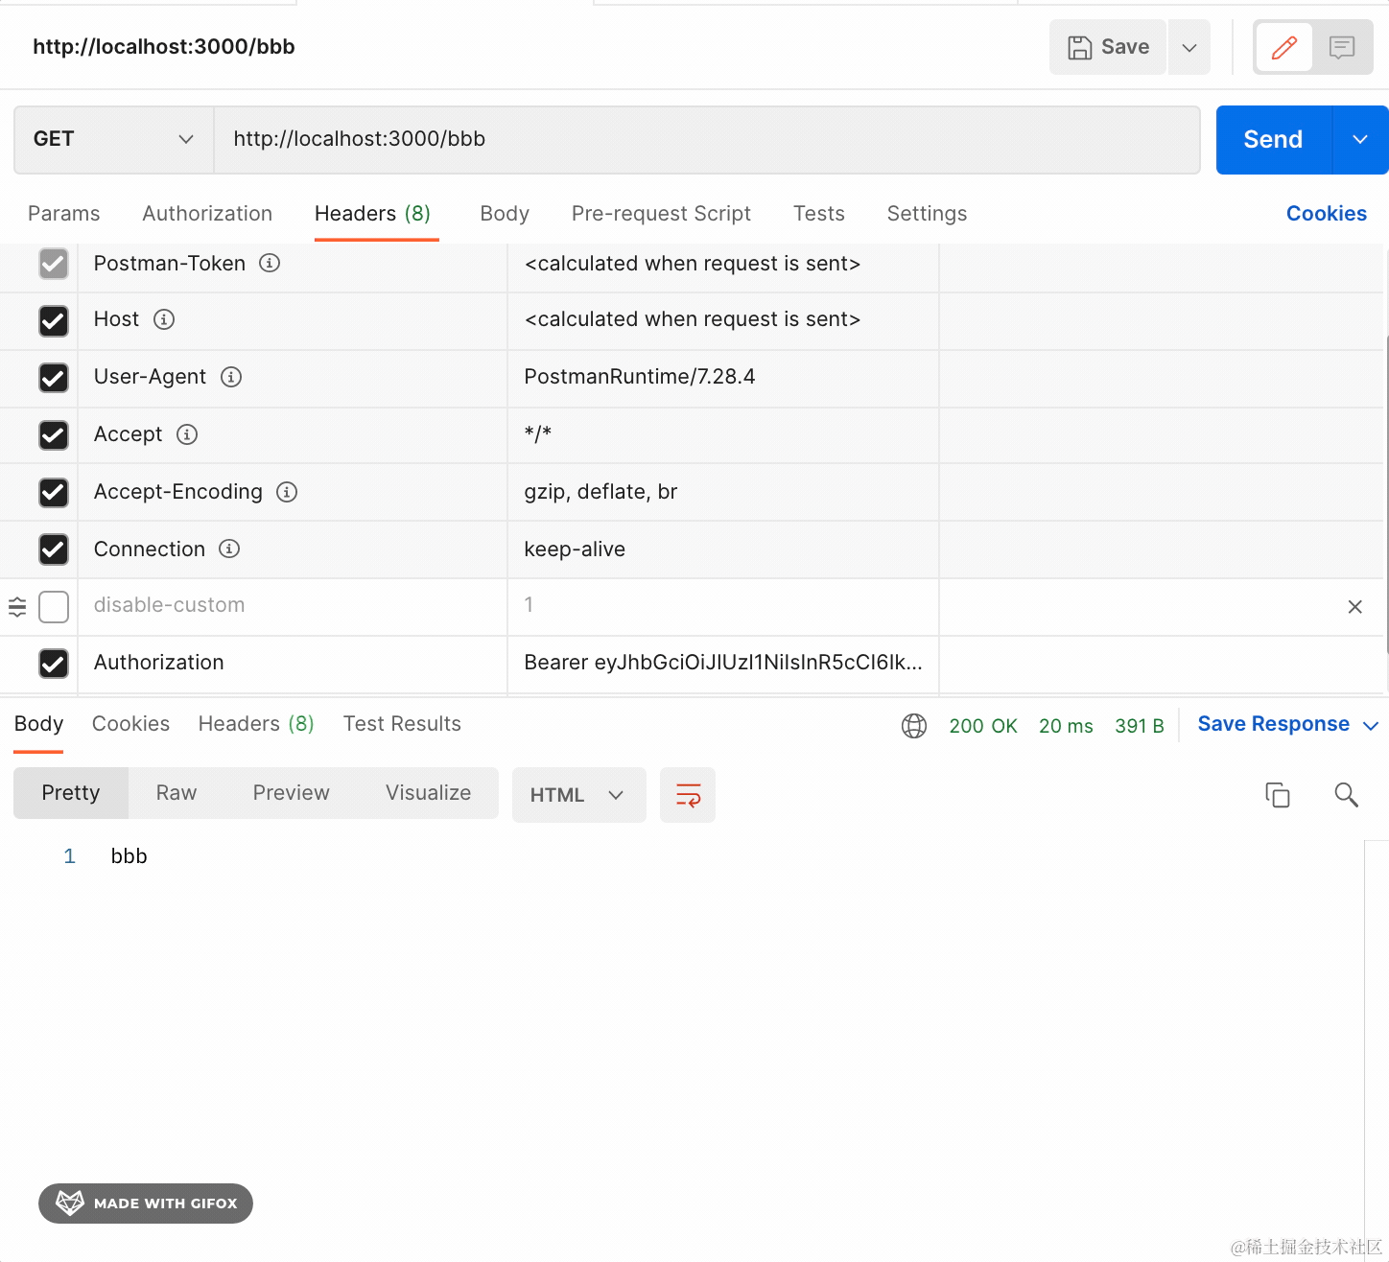Open the Cookies link
This screenshot has height=1262, width=1389.
[1326, 214]
